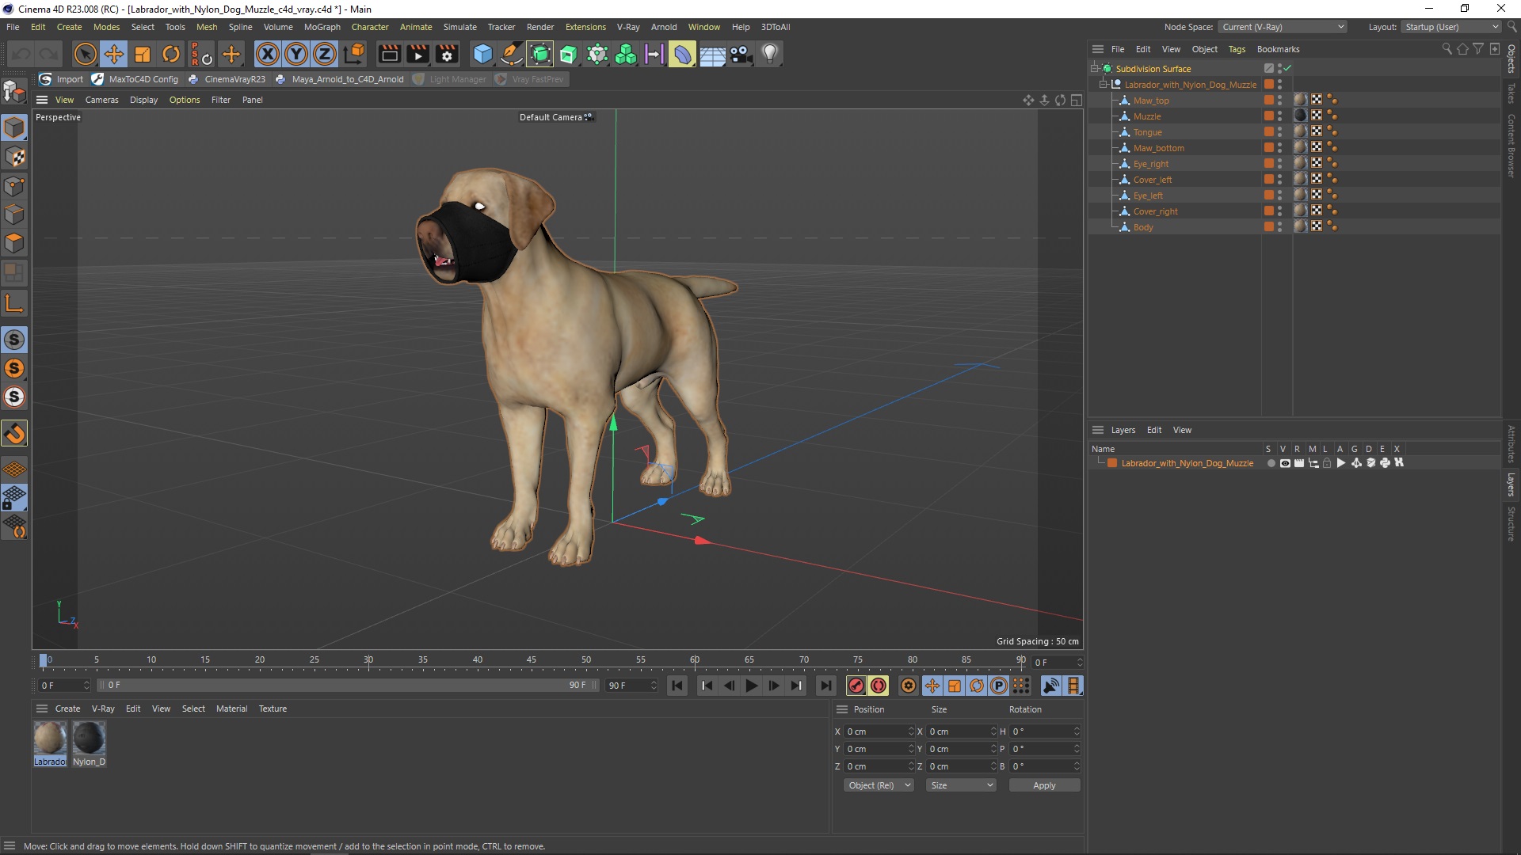Viewport: 1521px width, 855px height.
Task: Switch to Takes side tab
Action: click(1511, 93)
